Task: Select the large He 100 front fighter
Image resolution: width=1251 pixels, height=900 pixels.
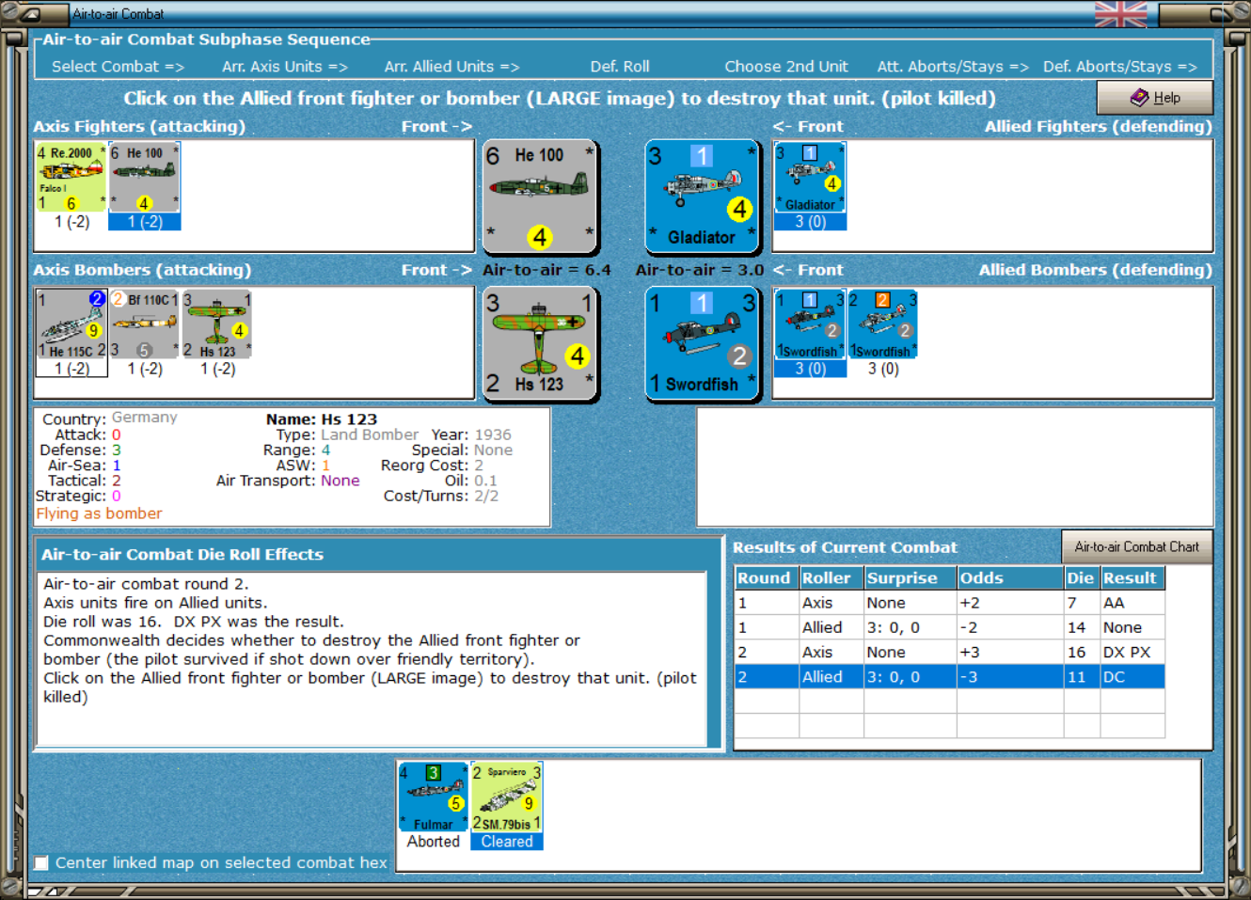Action: (540, 197)
